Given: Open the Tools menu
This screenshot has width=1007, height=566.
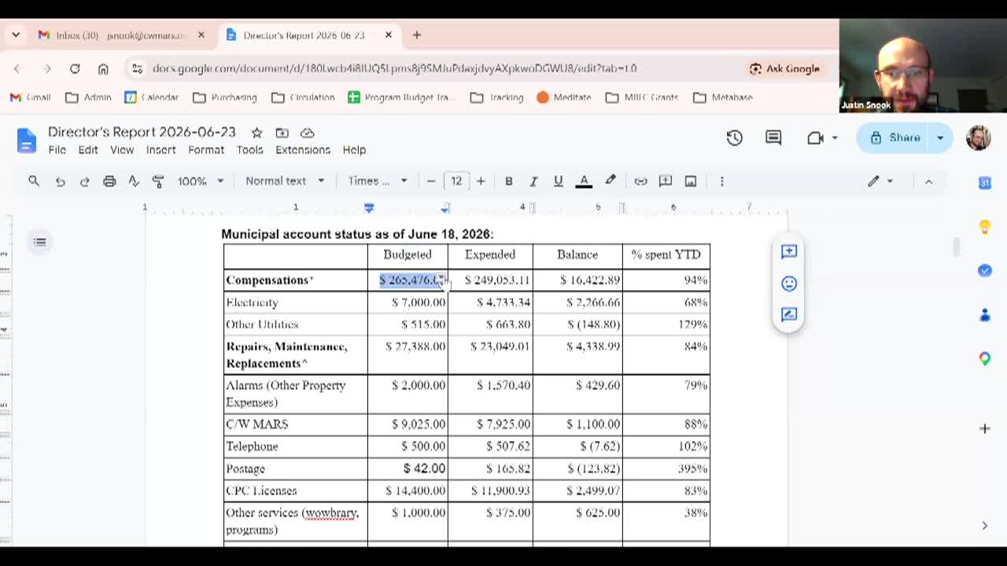Looking at the screenshot, I should (x=249, y=149).
